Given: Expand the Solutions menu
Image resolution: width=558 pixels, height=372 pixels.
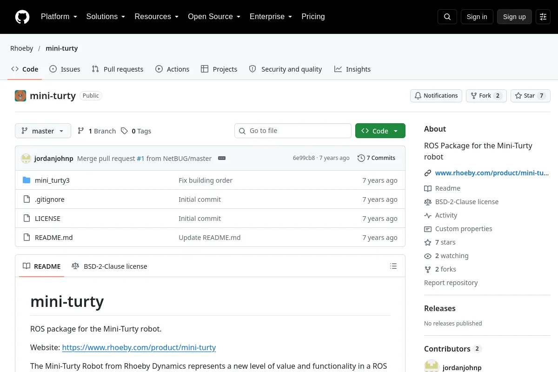Looking at the screenshot, I should coord(106,17).
